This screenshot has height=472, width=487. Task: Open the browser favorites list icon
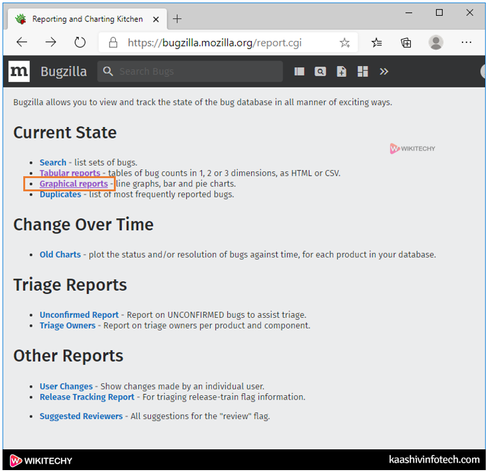[x=376, y=43]
